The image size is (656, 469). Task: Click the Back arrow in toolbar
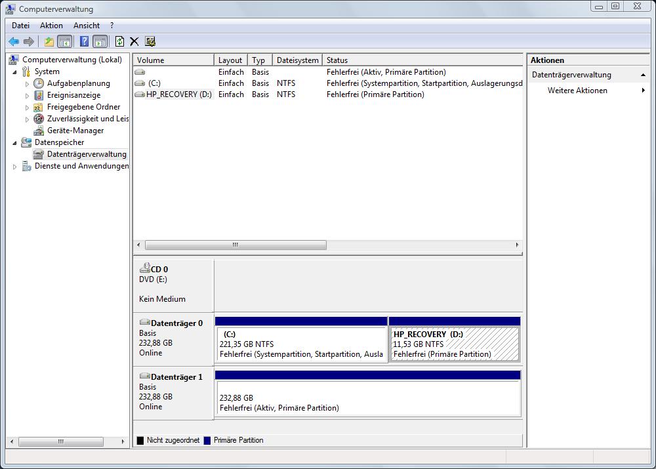[x=14, y=41]
